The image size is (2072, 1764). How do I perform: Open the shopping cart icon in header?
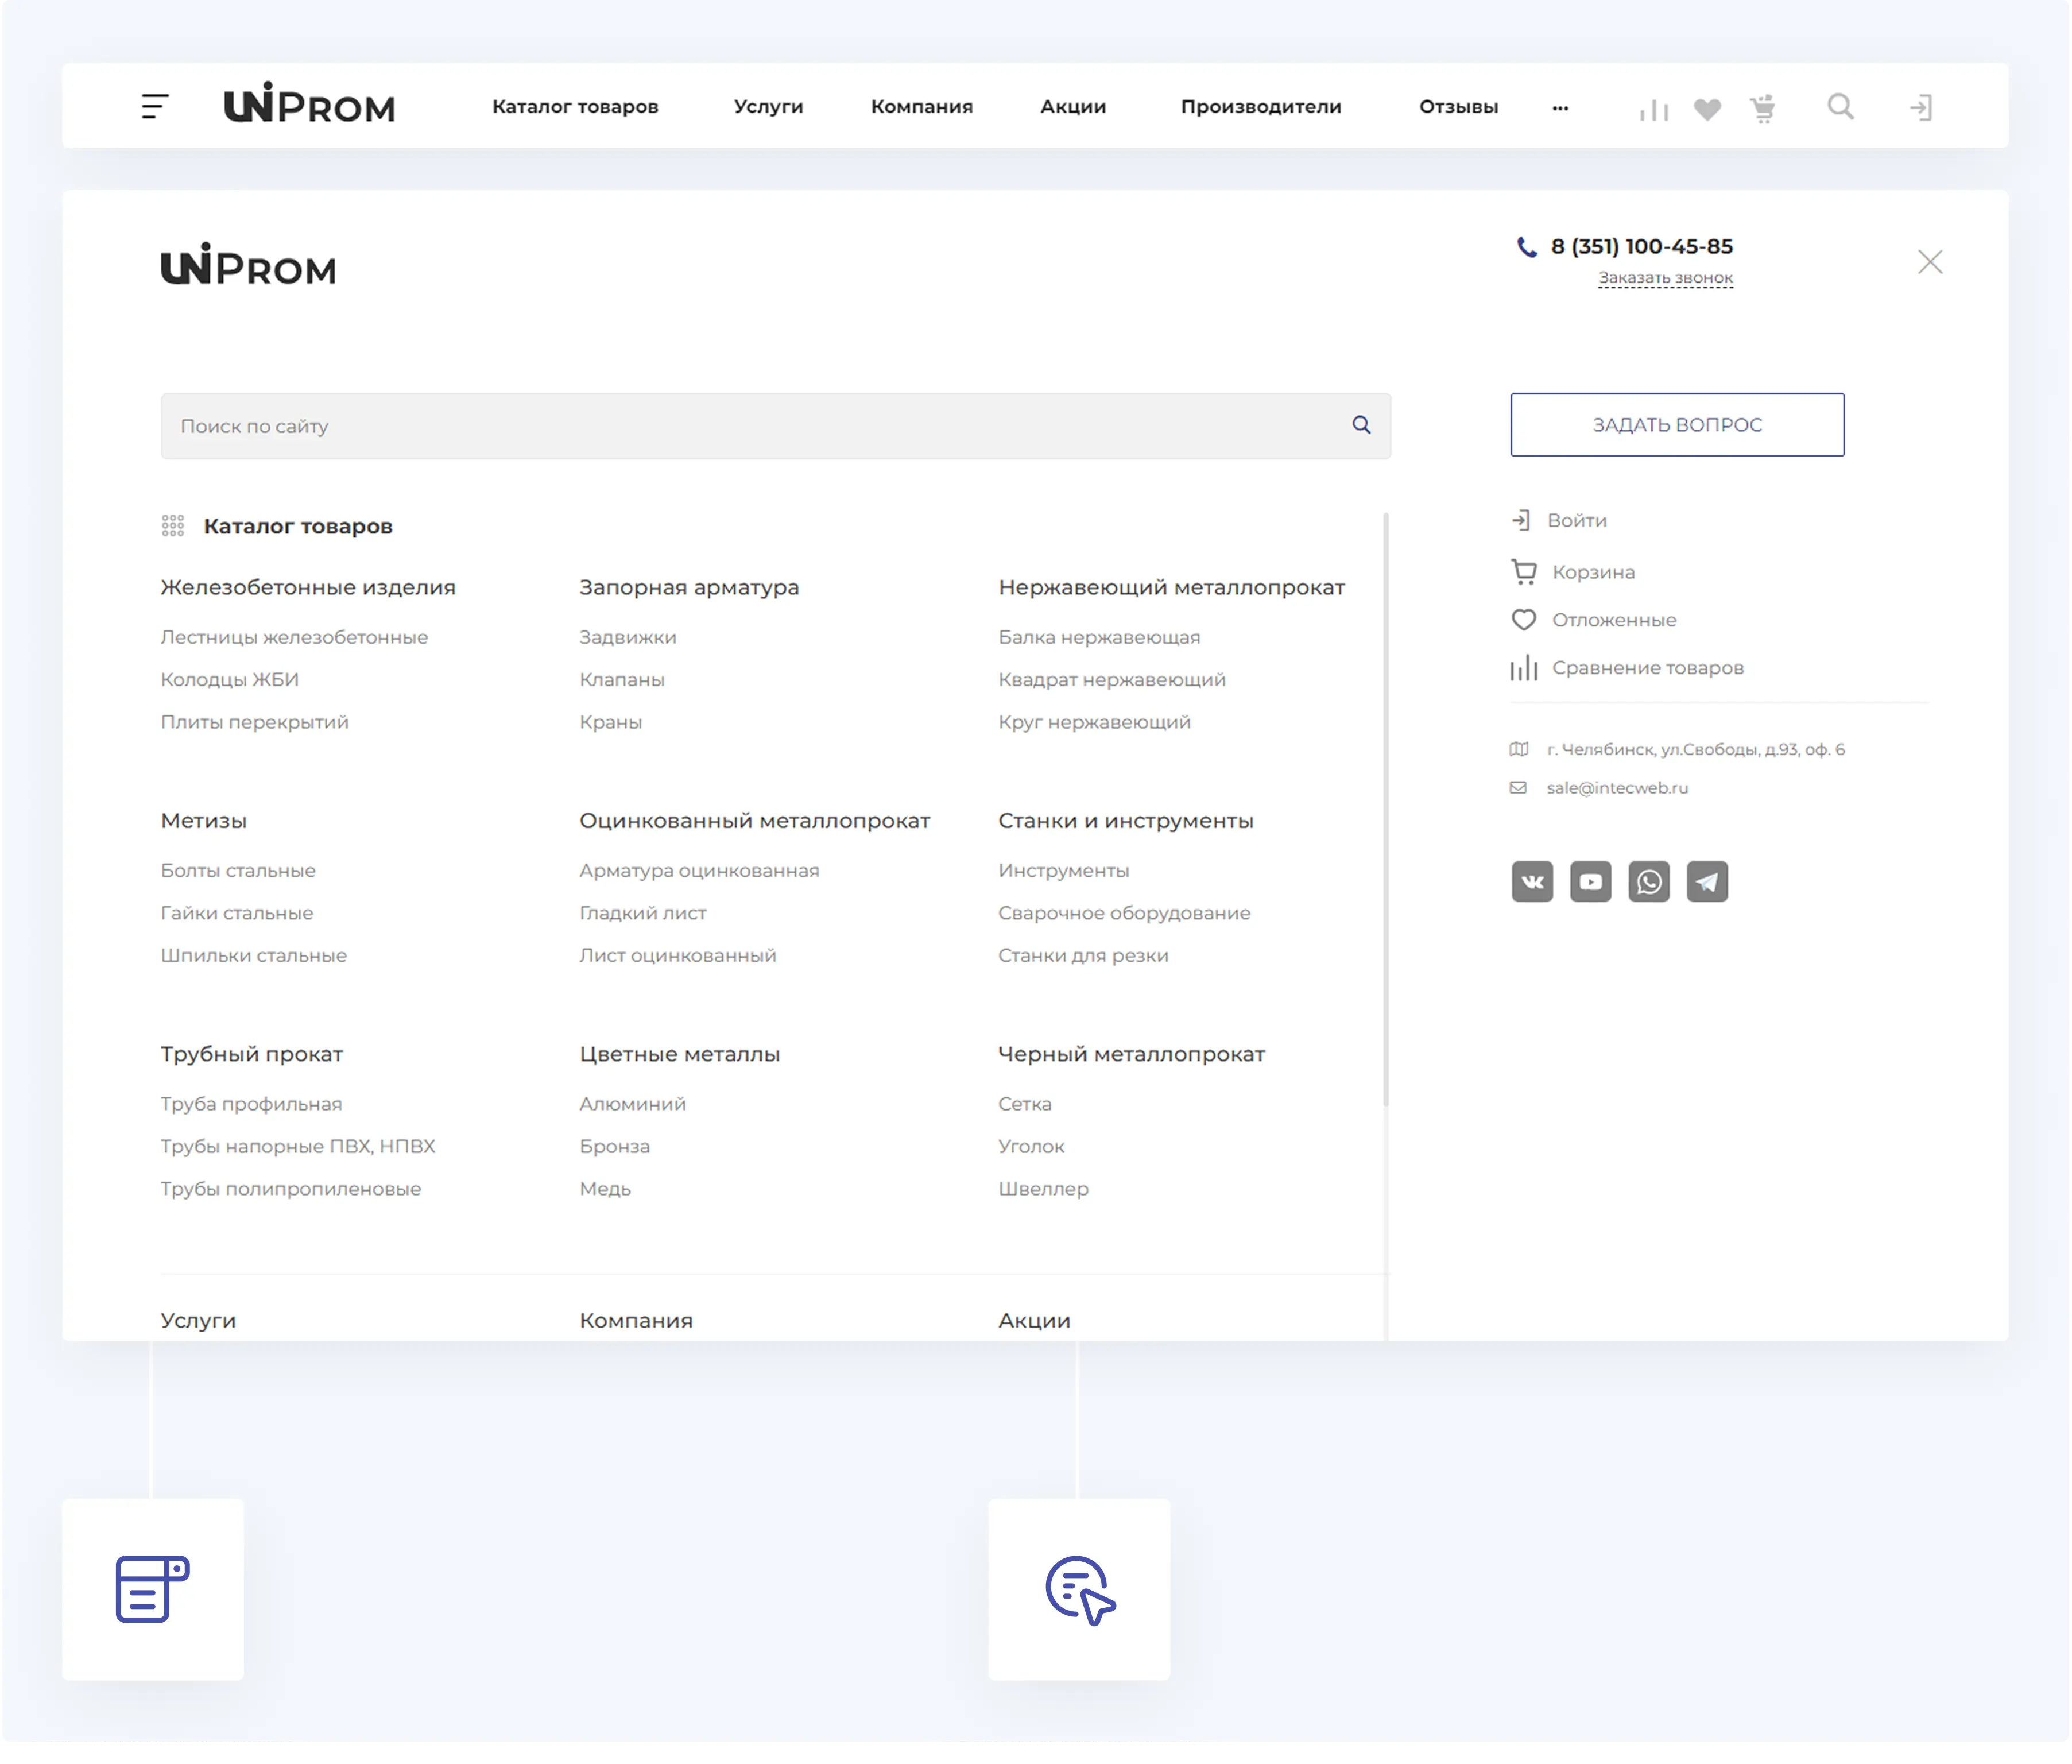pyautogui.click(x=1763, y=108)
